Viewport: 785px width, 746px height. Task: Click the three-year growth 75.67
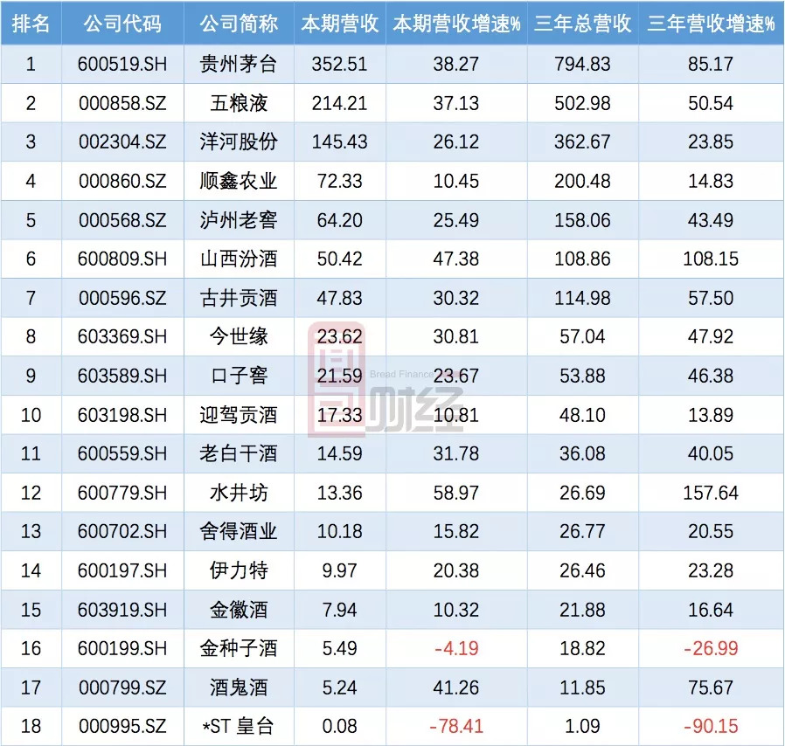(711, 687)
